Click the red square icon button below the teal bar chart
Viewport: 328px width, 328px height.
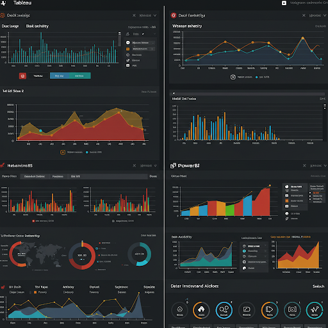22,76
